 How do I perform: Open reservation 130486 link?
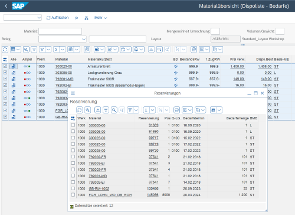coord(153,188)
